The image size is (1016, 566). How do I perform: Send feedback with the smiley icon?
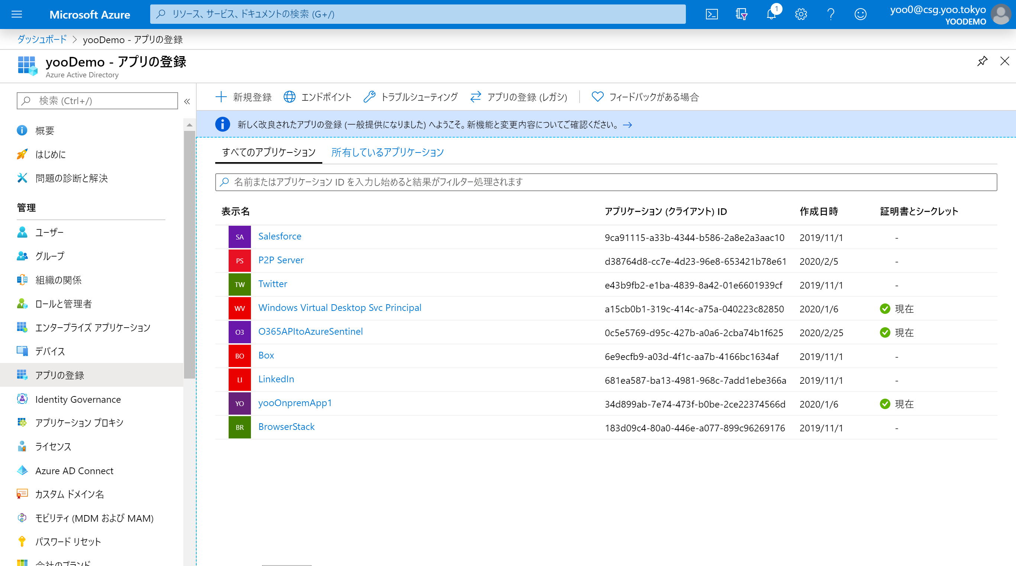(861, 14)
